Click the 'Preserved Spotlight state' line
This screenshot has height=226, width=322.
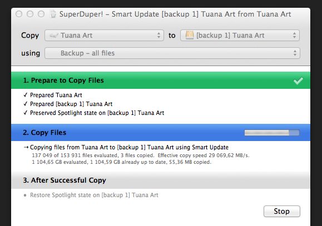coord(94,113)
